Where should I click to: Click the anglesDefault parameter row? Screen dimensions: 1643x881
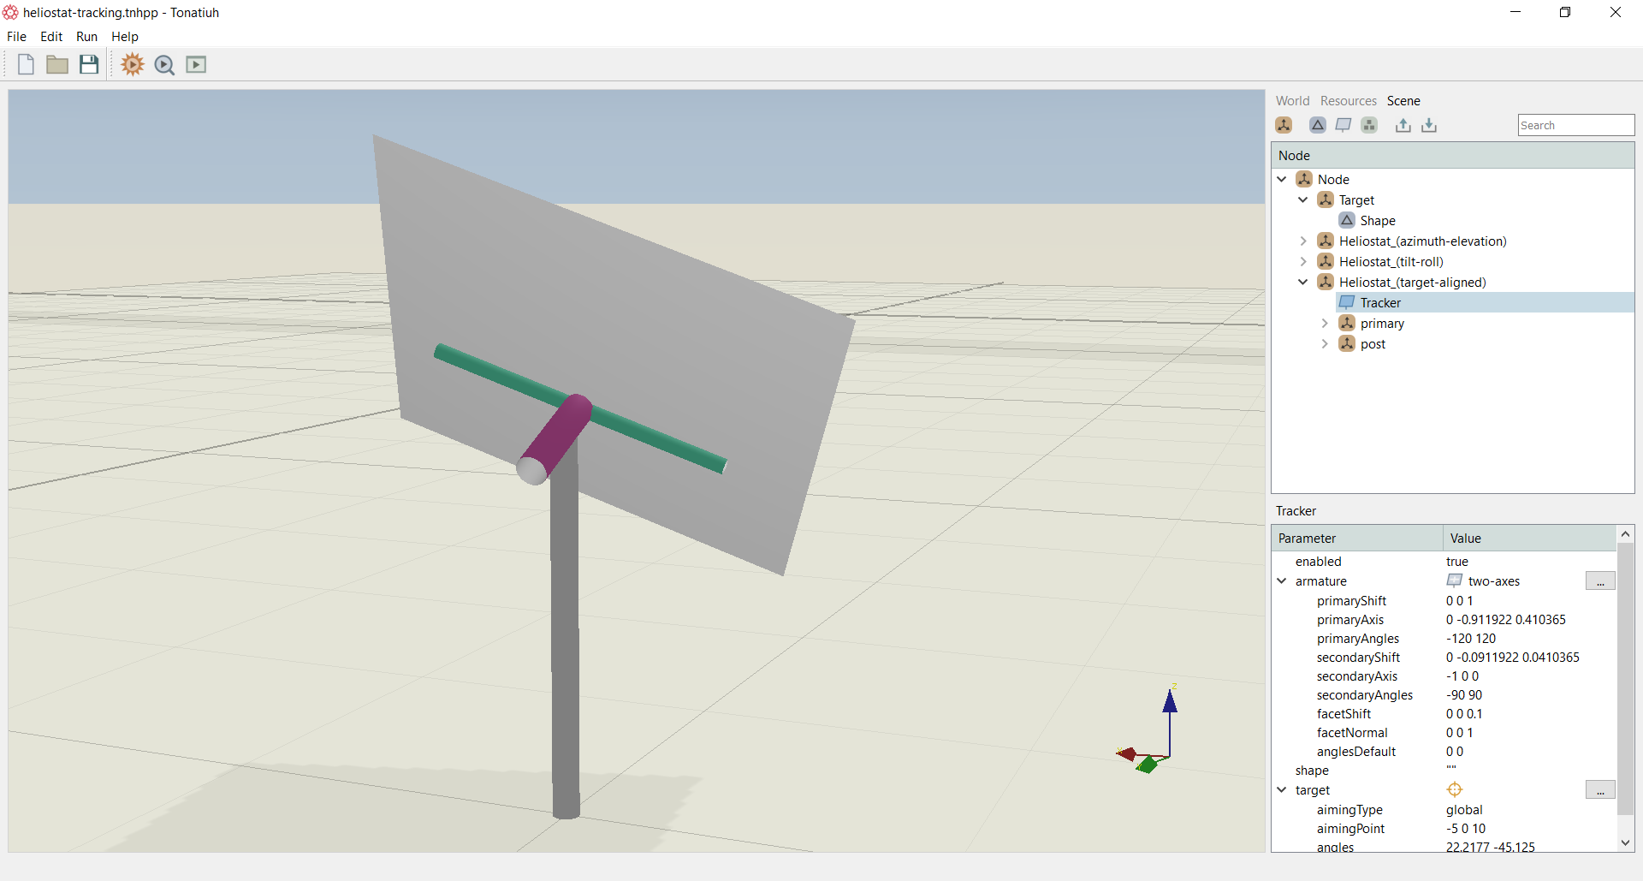1444,752
